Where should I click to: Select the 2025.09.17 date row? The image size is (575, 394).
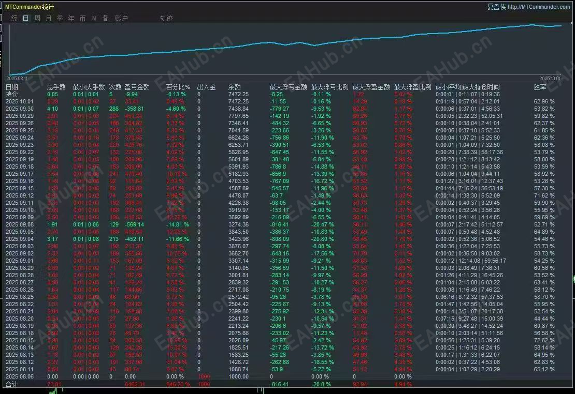pos(20,174)
